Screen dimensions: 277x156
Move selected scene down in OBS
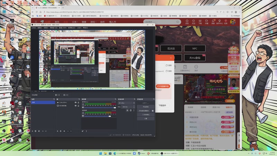tap(46, 131)
